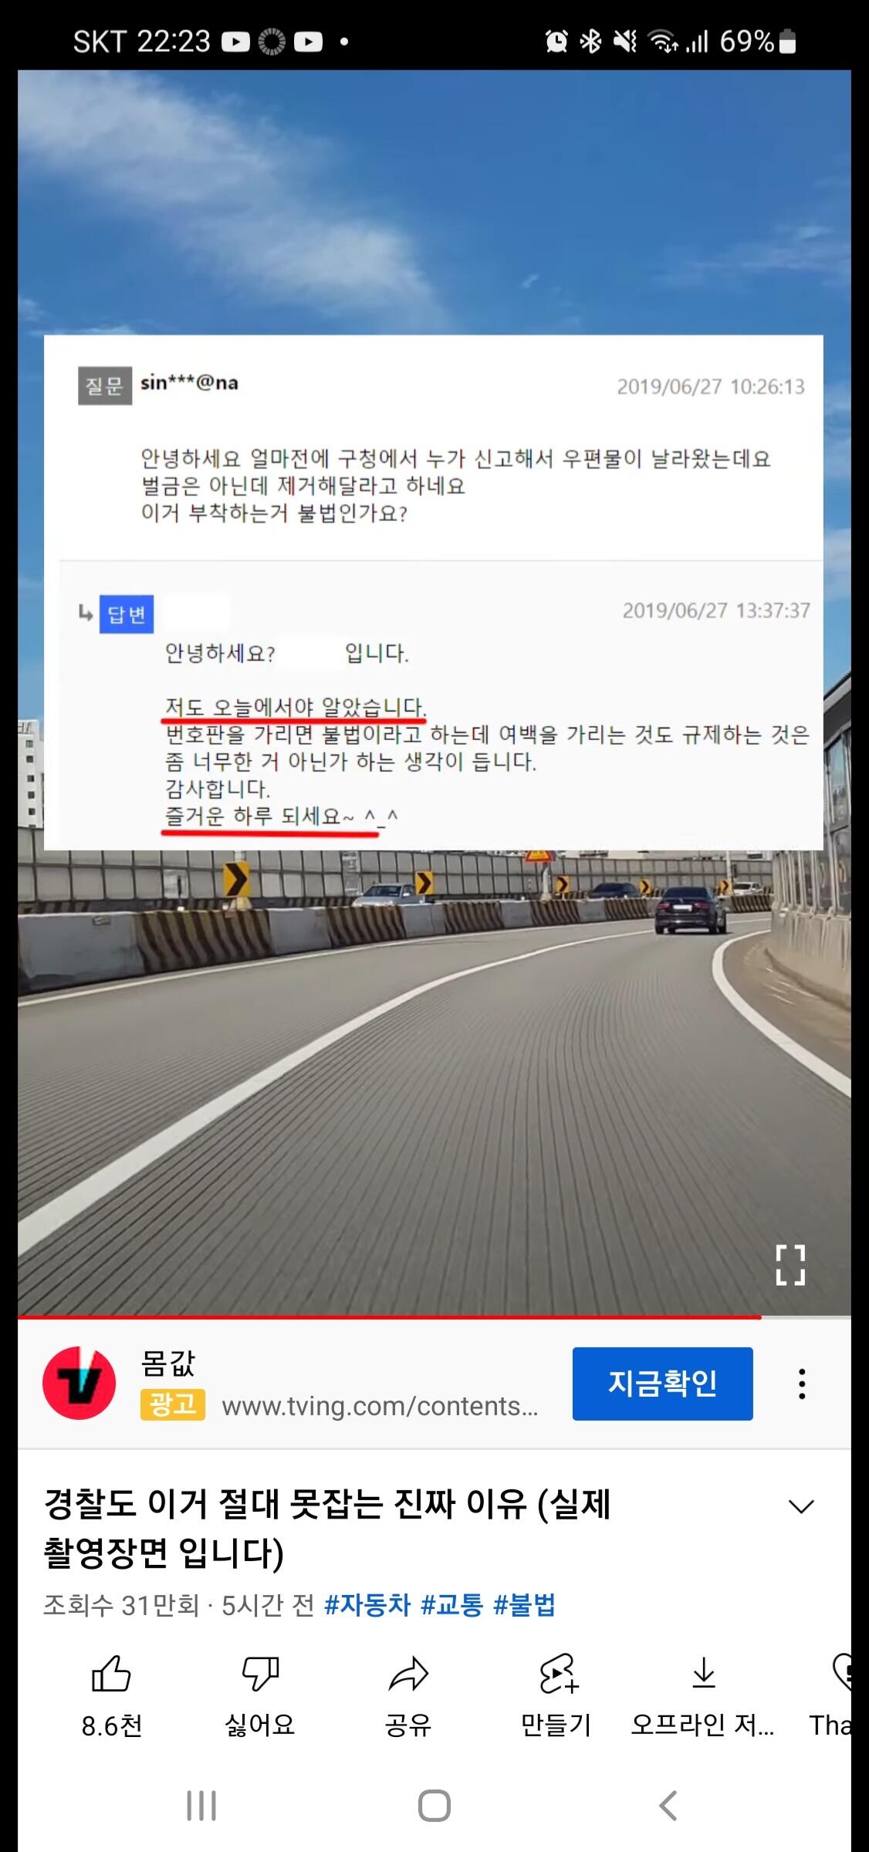The height and width of the screenshot is (1852, 869).
Task: Open the tving ad channel logo
Action: click(79, 1383)
